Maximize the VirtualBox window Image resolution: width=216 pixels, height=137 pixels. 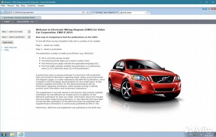[206, 2]
